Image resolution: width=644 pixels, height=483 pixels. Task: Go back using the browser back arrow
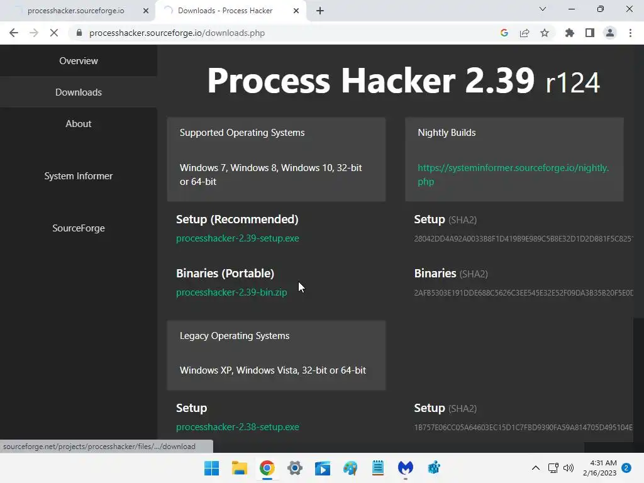(x=14, y=33)
